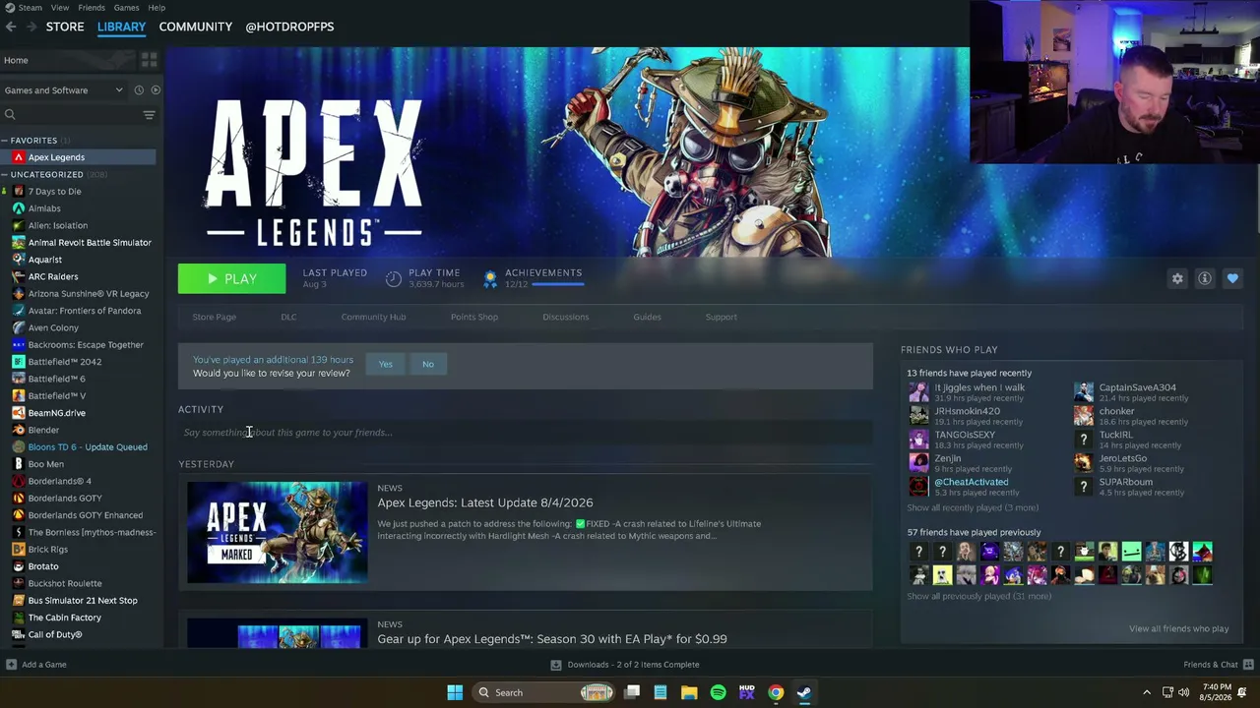
Task: Open the Guides link
Action: pyautogui.click(x=647, y=317)
